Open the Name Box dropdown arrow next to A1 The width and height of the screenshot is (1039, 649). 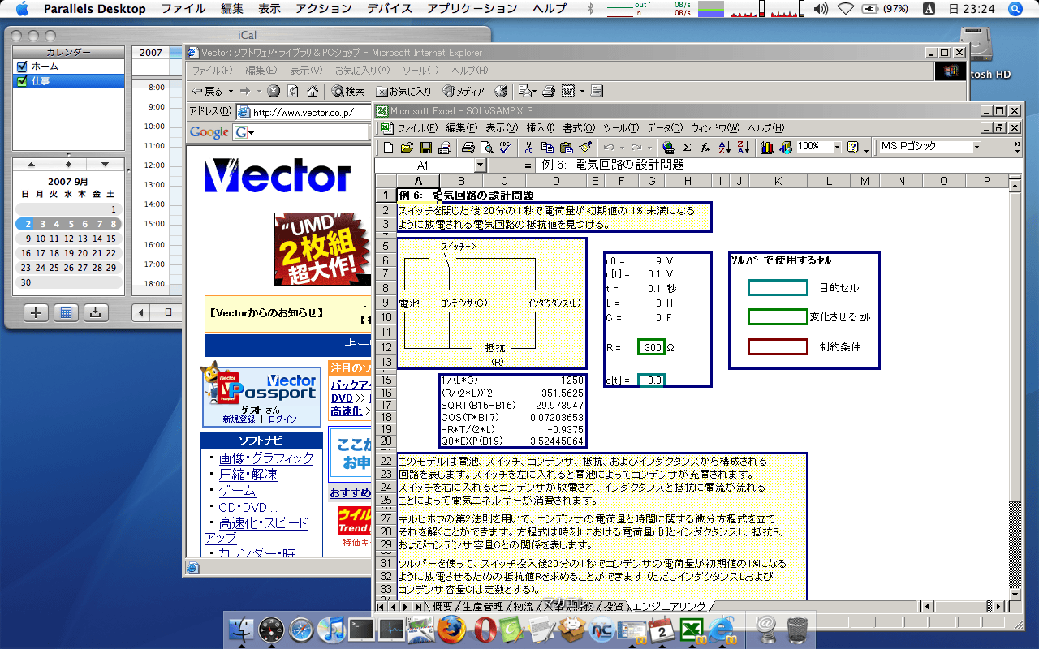click(x=480, y=165)
